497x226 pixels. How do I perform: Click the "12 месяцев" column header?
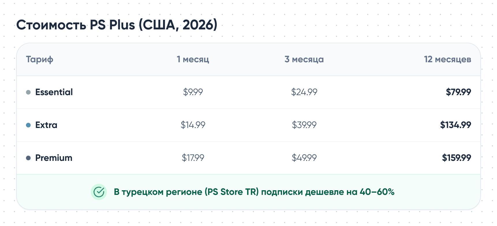[447, 59]
